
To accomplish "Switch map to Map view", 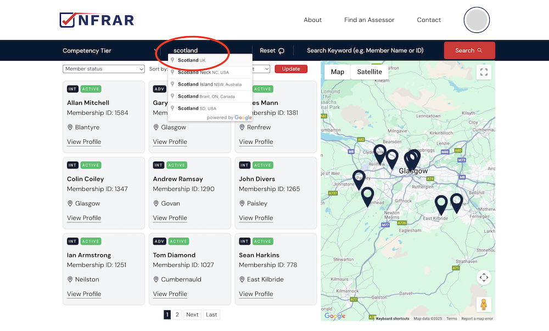I will click(x=338, y=72).
